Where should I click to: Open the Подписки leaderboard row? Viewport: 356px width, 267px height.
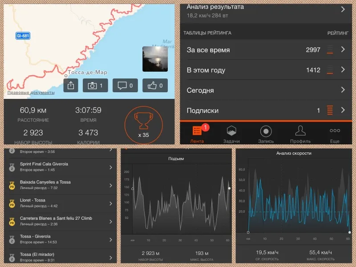(x=266, y=110)
